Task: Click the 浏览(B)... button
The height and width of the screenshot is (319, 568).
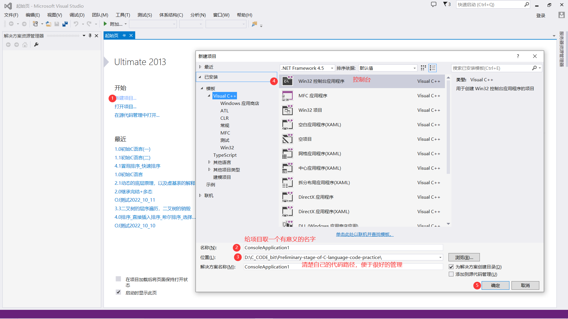Action: [464, 257]
